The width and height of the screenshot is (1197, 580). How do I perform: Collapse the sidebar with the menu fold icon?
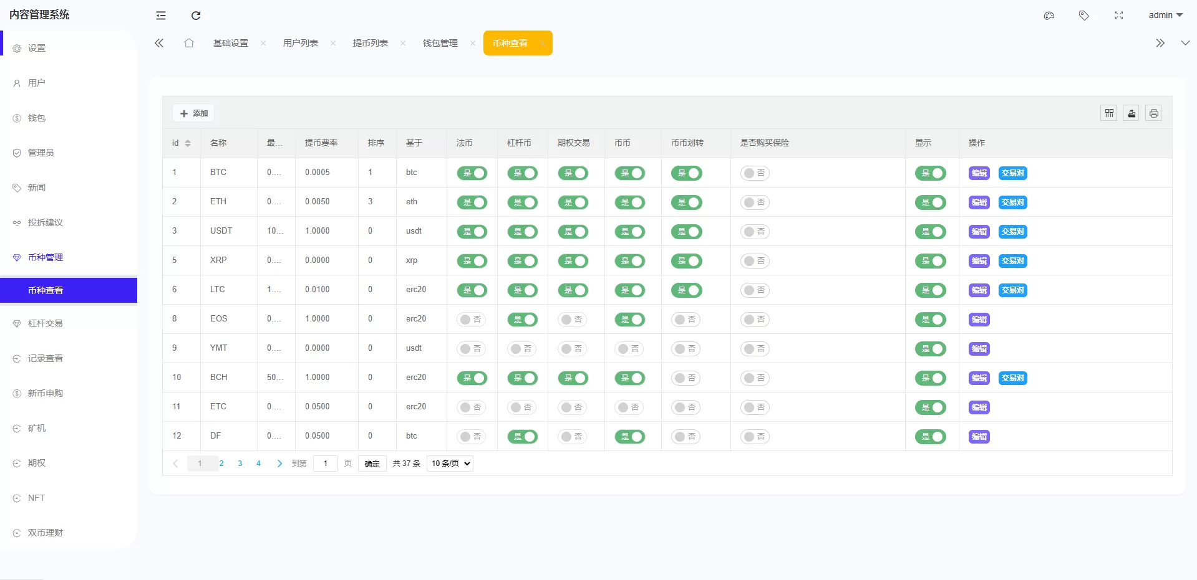click(161, 16)
